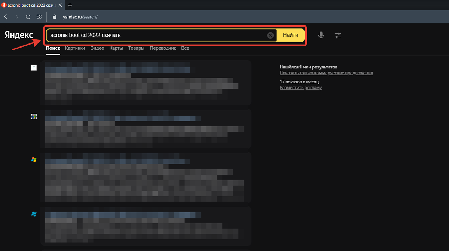Image resolution: width=449 pixels, height=251 pixels.
Task: Switch to the Картинки tab
Action: (75, 48)
